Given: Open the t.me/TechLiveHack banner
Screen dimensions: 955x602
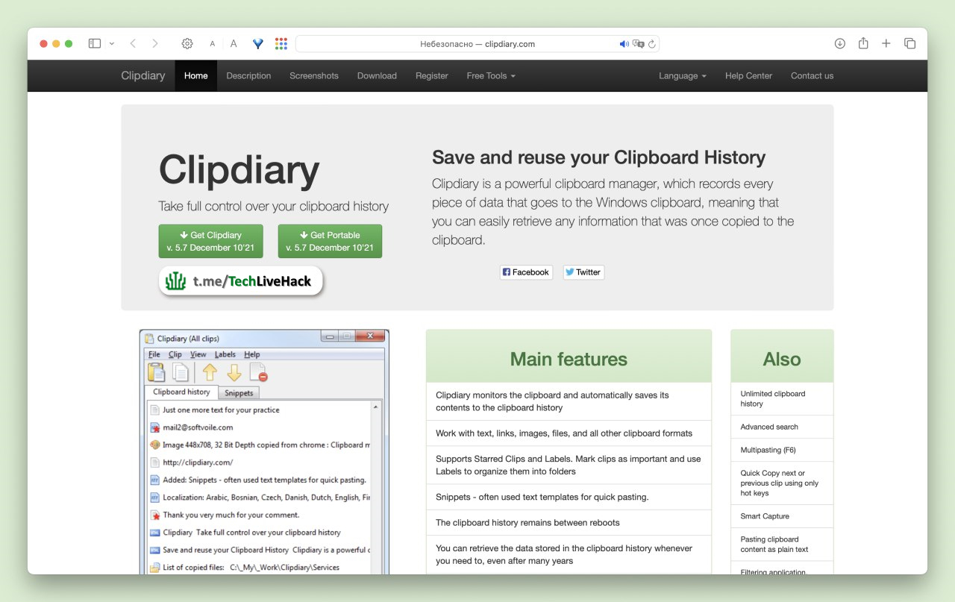Looking at the screenshot, I should (241, 281).
